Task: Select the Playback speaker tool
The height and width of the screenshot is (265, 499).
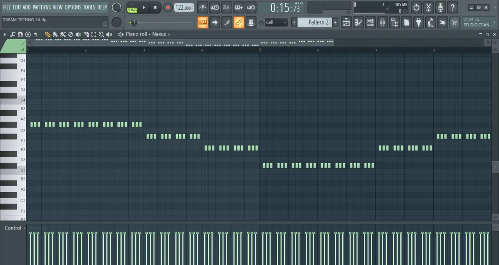Action: click(x=109, y=34)
